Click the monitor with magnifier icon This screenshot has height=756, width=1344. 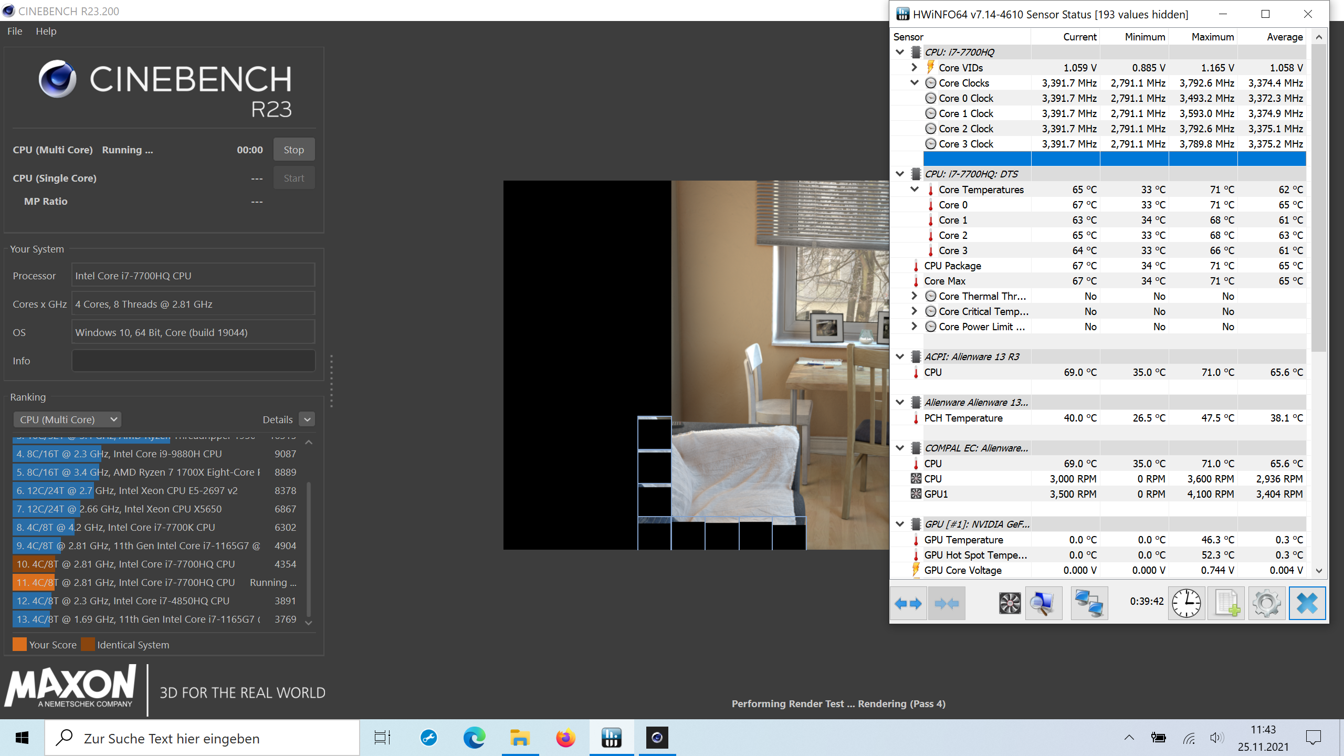[1043, 603]
